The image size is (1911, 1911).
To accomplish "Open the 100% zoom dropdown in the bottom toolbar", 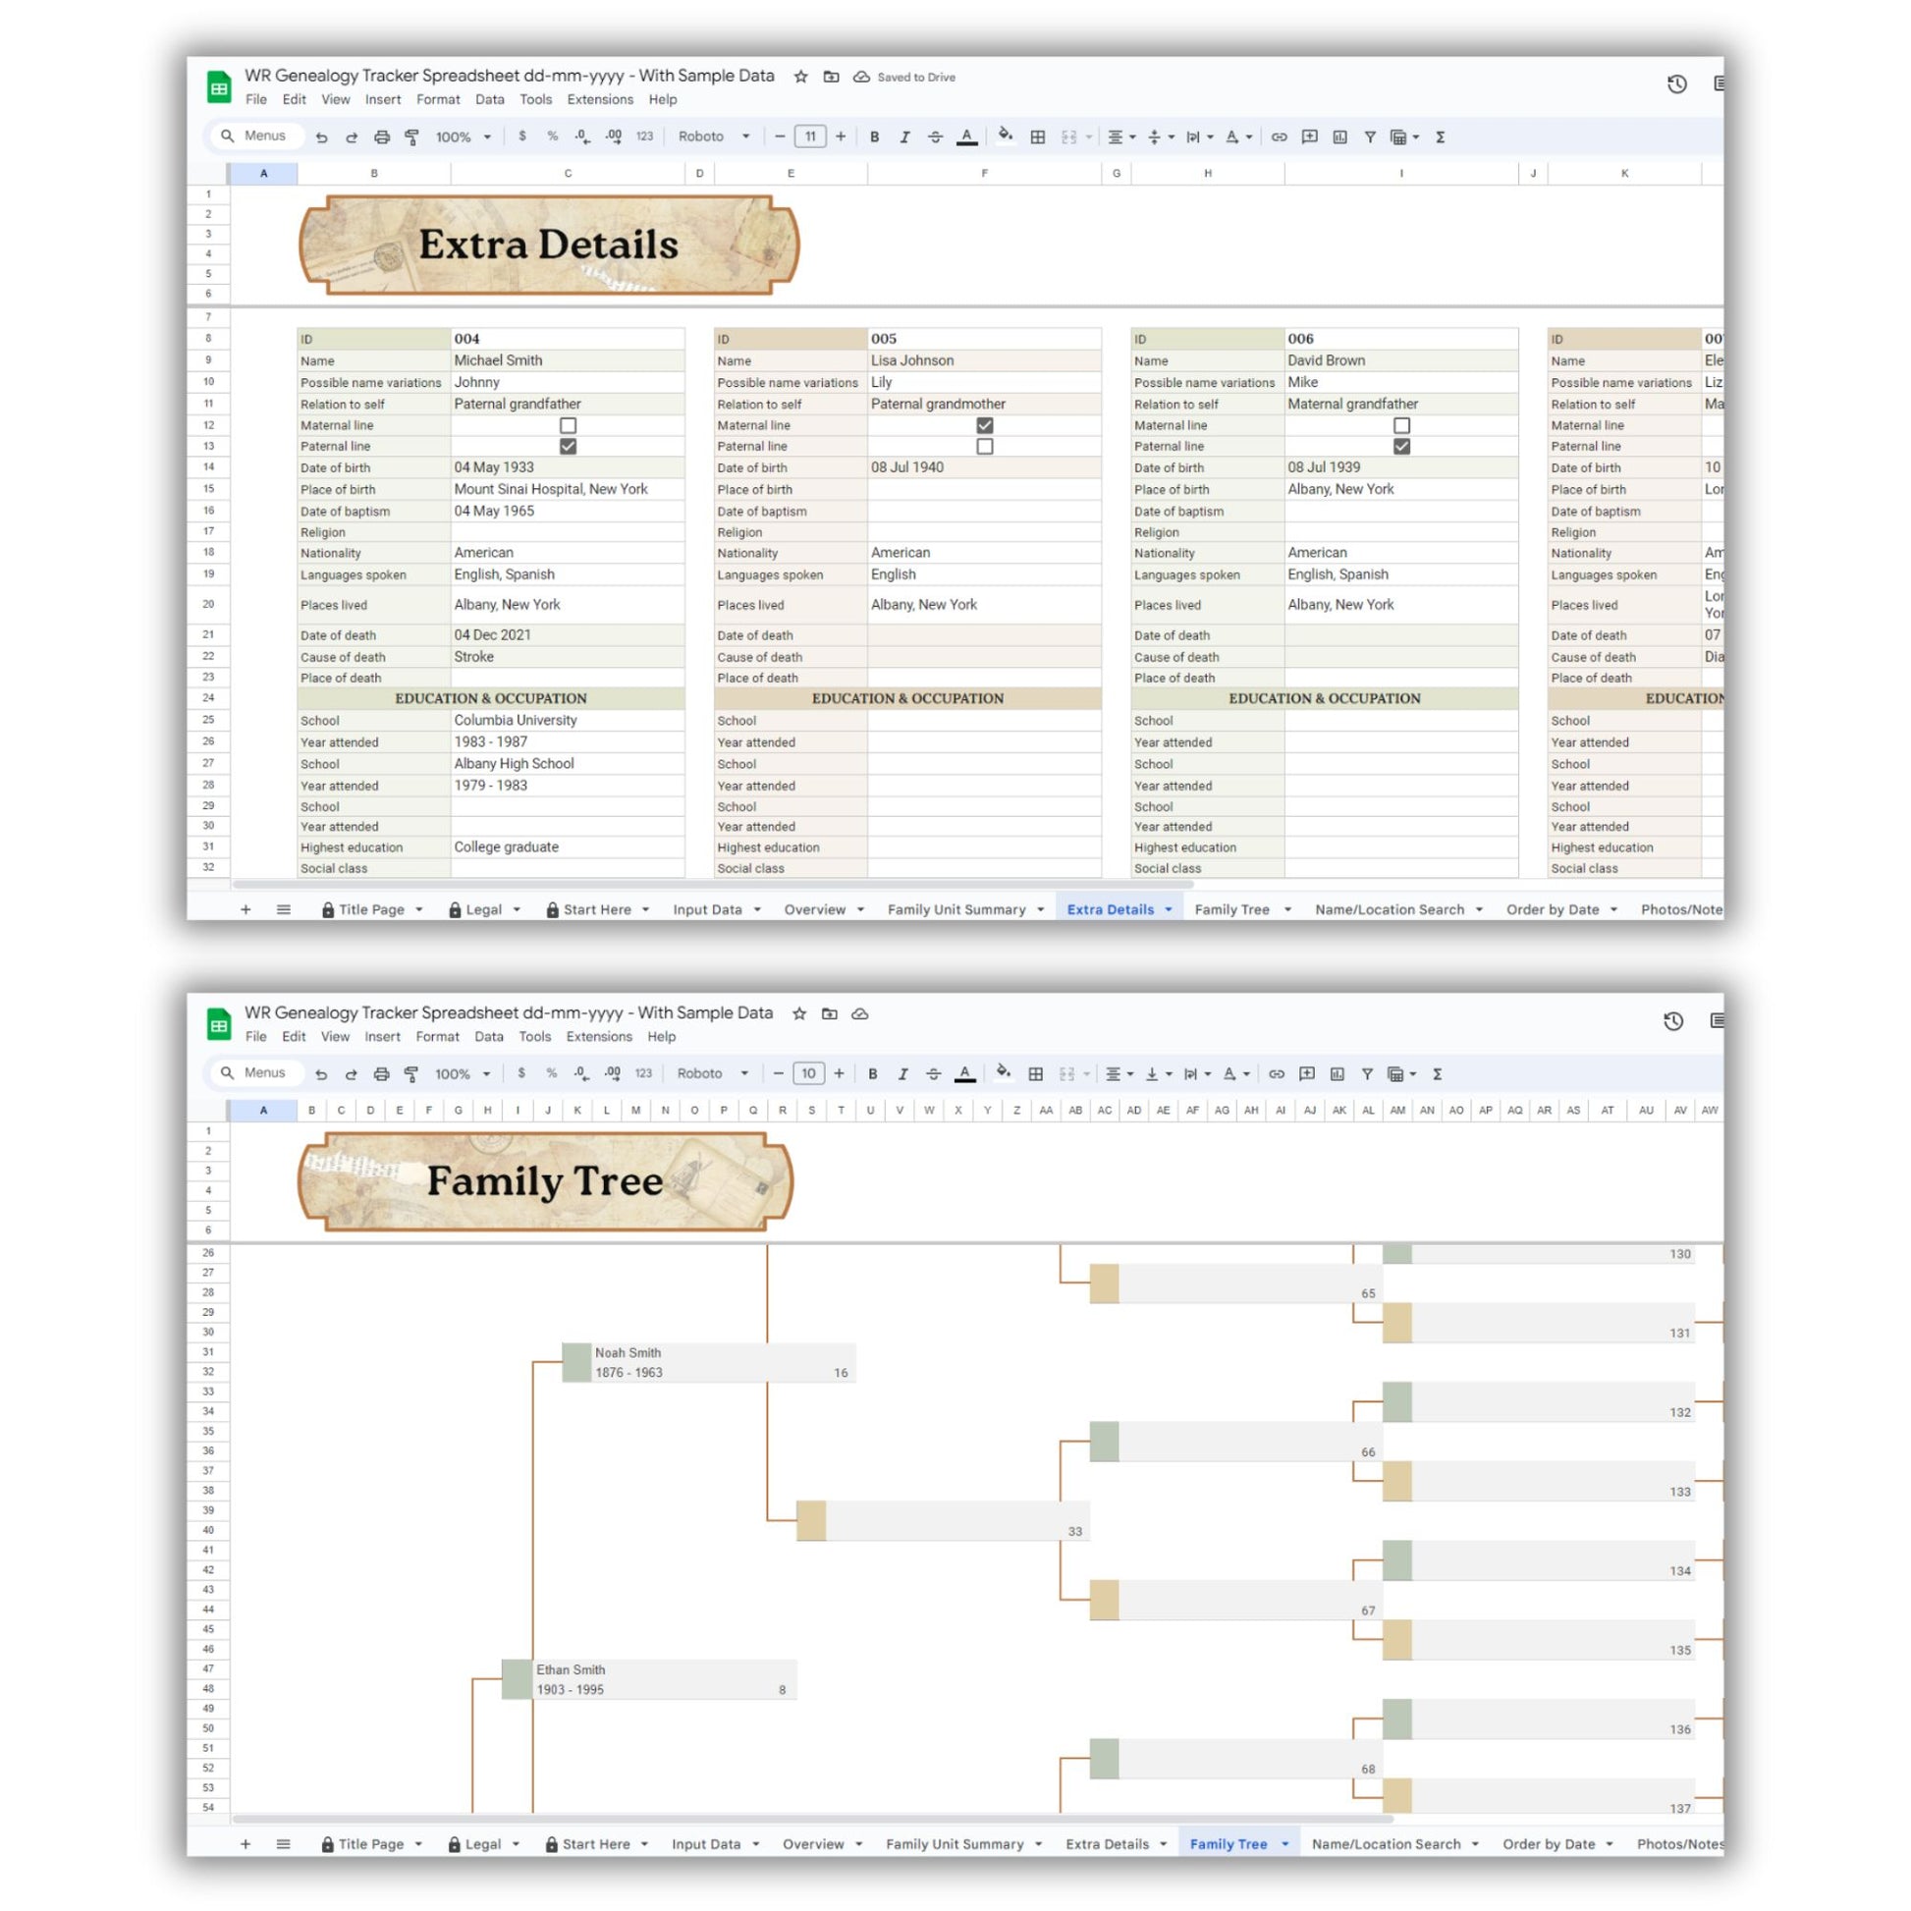I will pos(463,1073).
